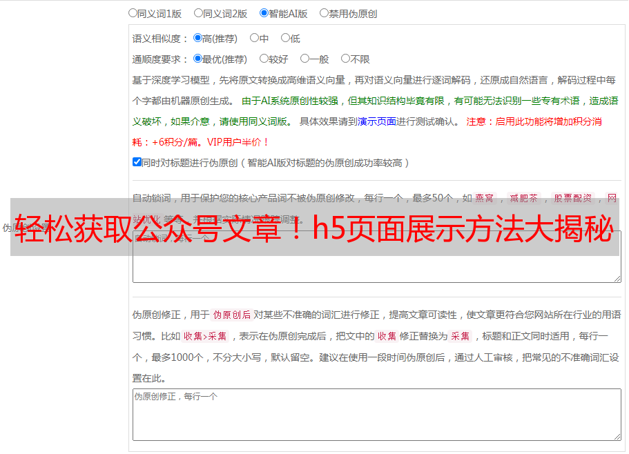This screenshot has width=629, height=454.
Task: Click the 伪原创后 highlighted tag
Action: (x=232, y=315)
